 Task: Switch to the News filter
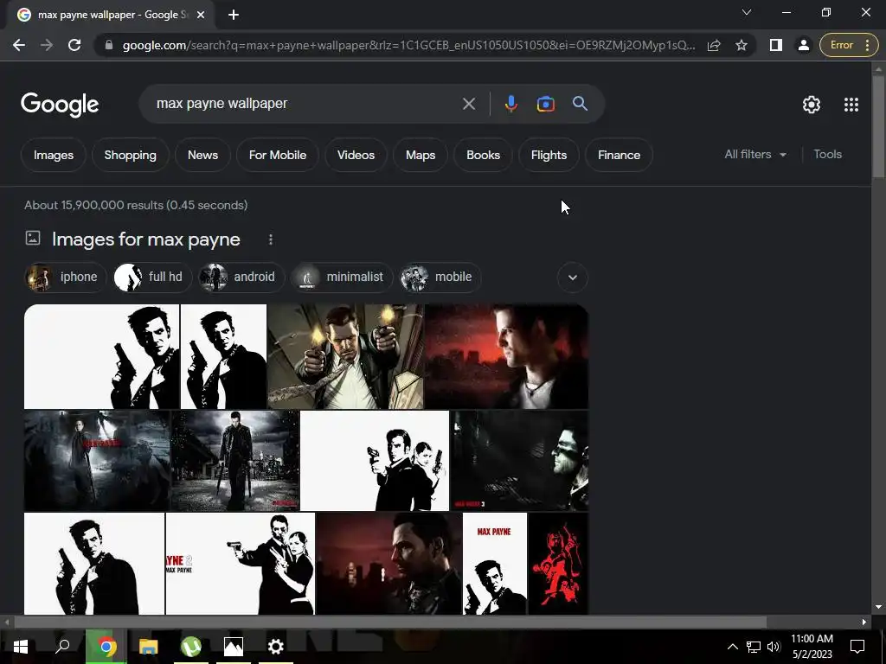point(202,155)
